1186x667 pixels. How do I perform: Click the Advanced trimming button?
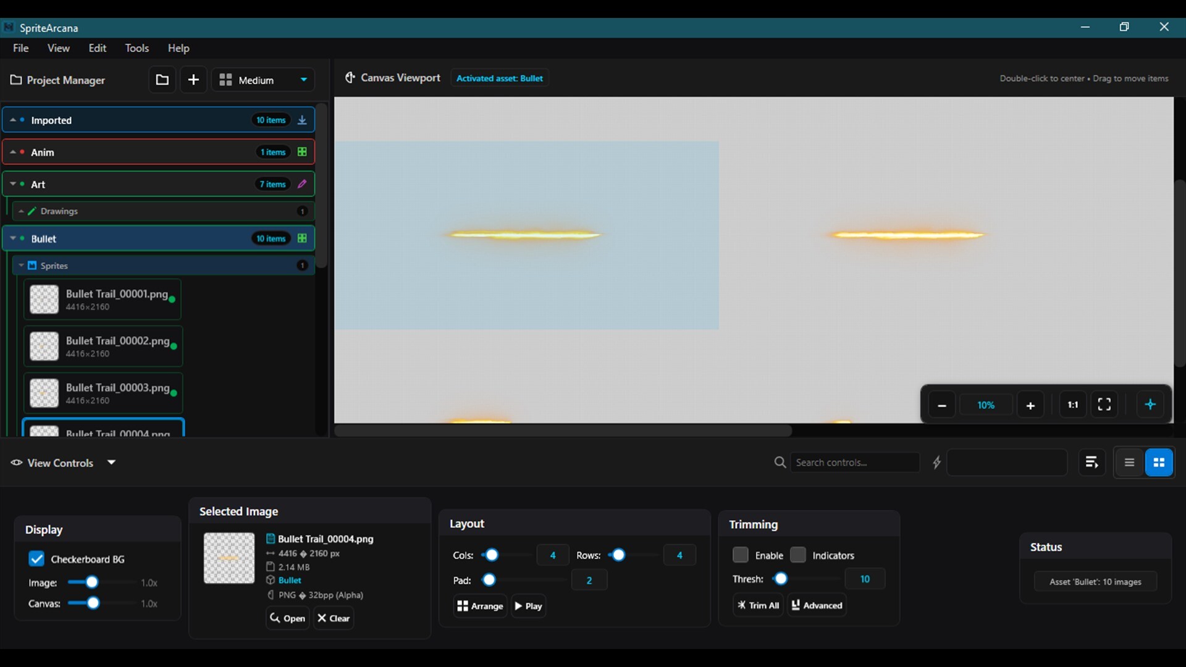pos(817,605)
